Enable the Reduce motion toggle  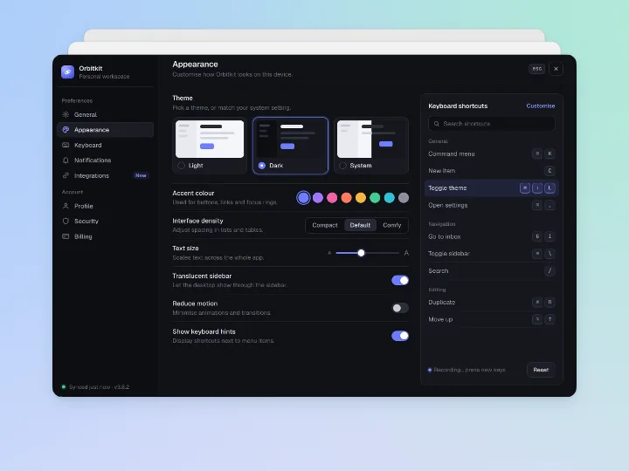coord(400,308)
